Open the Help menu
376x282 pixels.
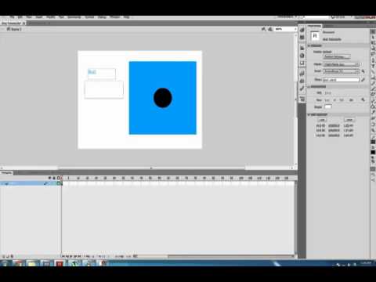click(x=127, y=17)
